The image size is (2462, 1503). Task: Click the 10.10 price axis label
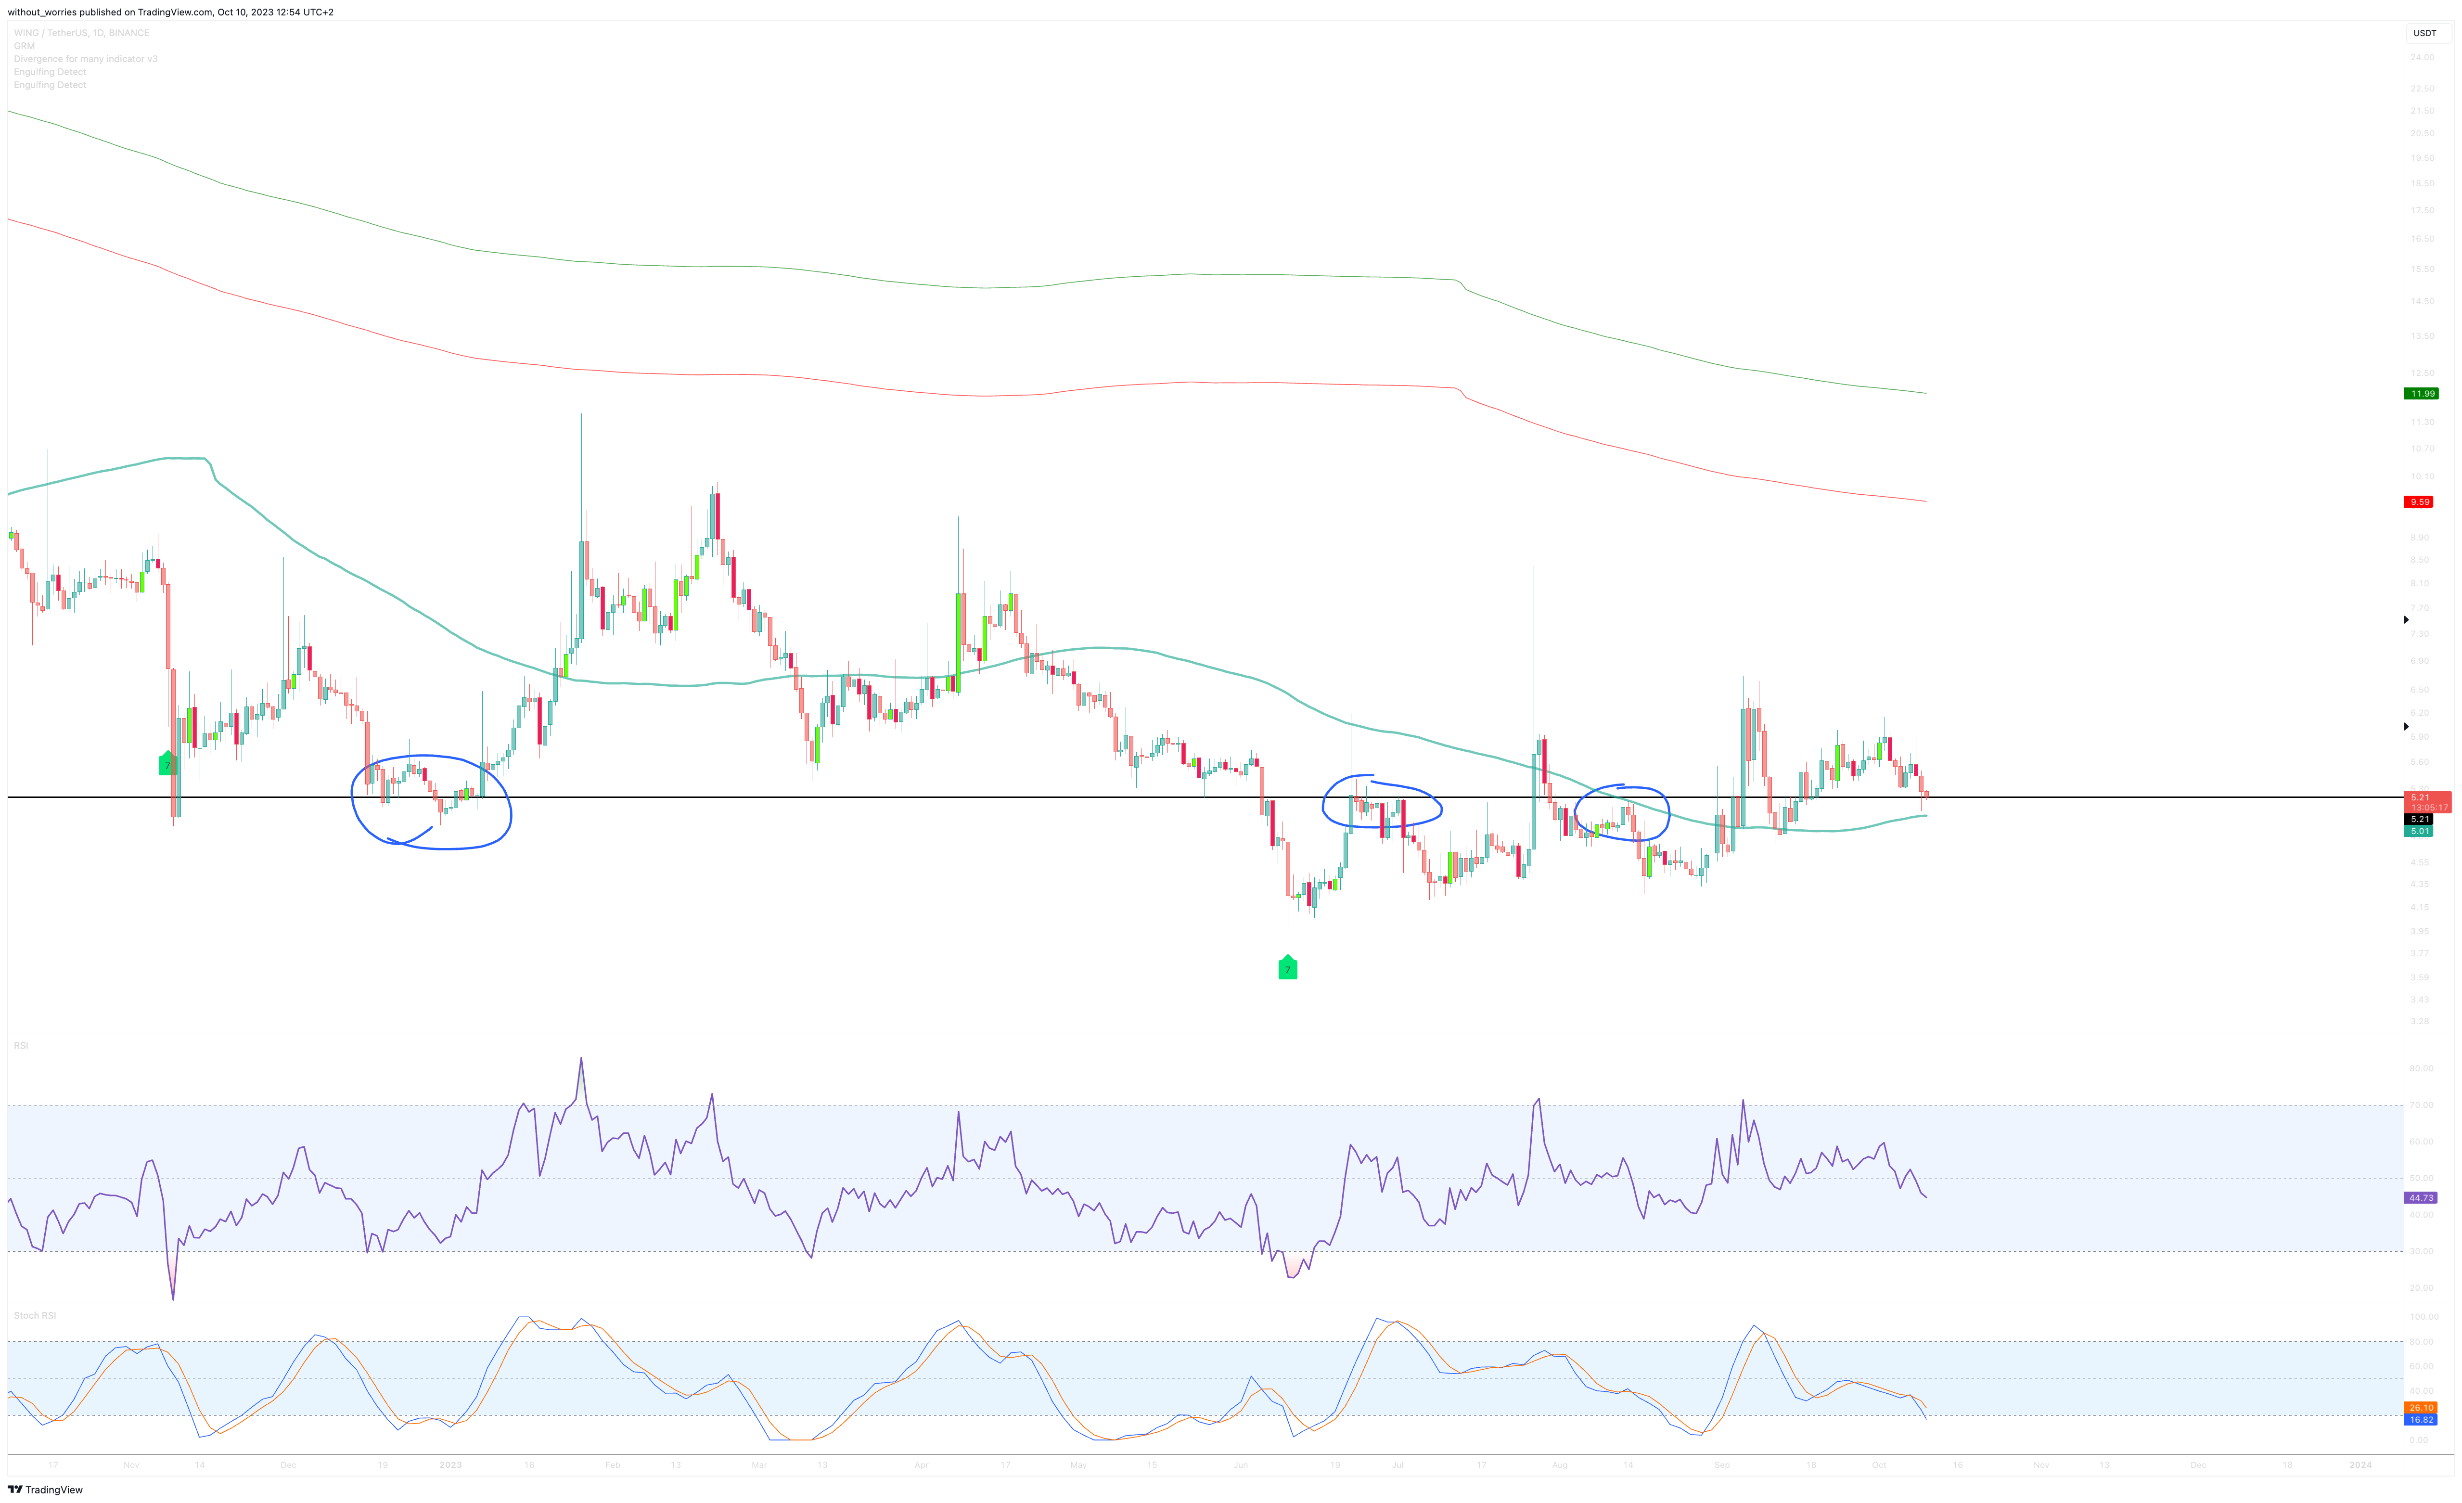click(2422, 476)
